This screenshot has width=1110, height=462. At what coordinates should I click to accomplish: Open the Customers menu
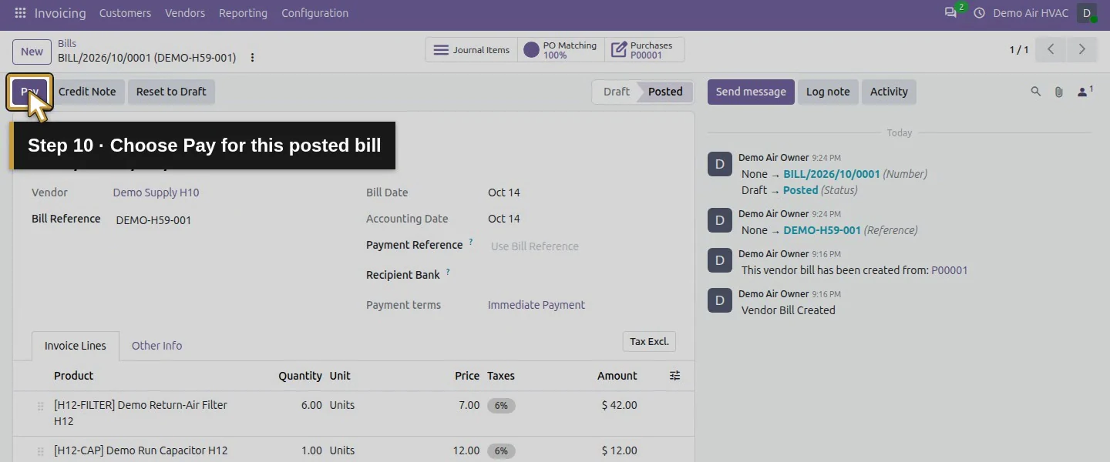click(125, 13)
